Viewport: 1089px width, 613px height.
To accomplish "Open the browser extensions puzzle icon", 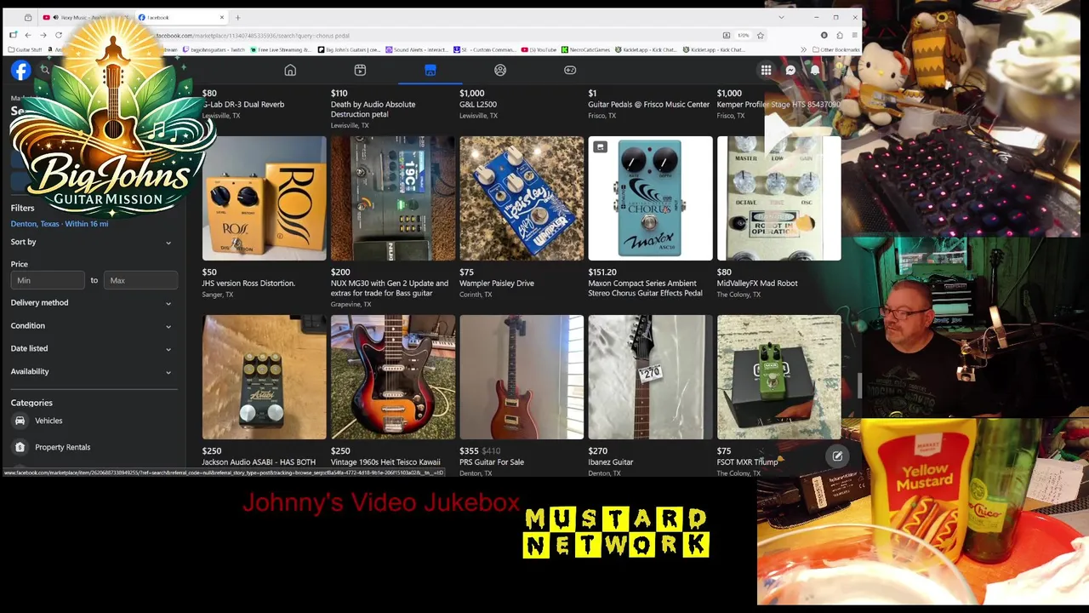I will (839, 35).
